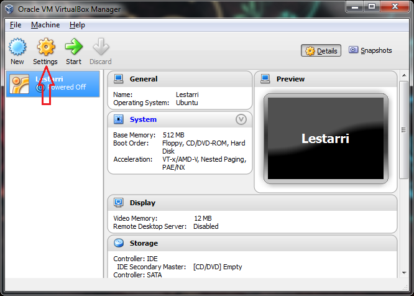
Task: Click the Base Memory 512 MB value
Action: coord(173,135)
